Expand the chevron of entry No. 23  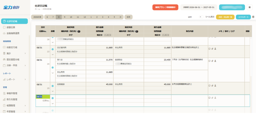pos(52,54)
